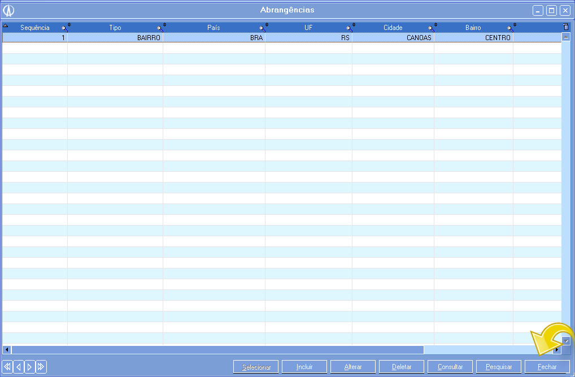
Task: Click the horizontal scrollbar thumb
Action: (x=217, y=349)
